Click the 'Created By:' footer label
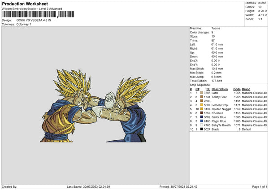 (9, 187)
